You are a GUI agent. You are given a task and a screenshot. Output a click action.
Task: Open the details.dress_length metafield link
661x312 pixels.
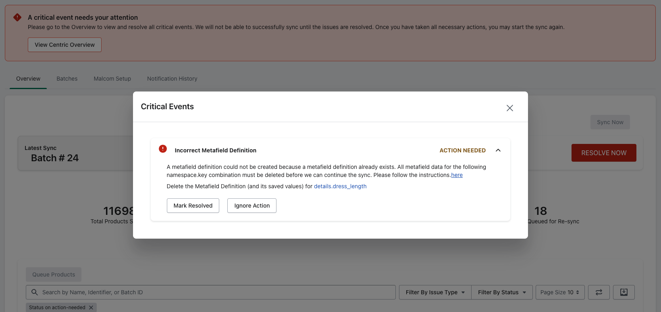(340, 186)
